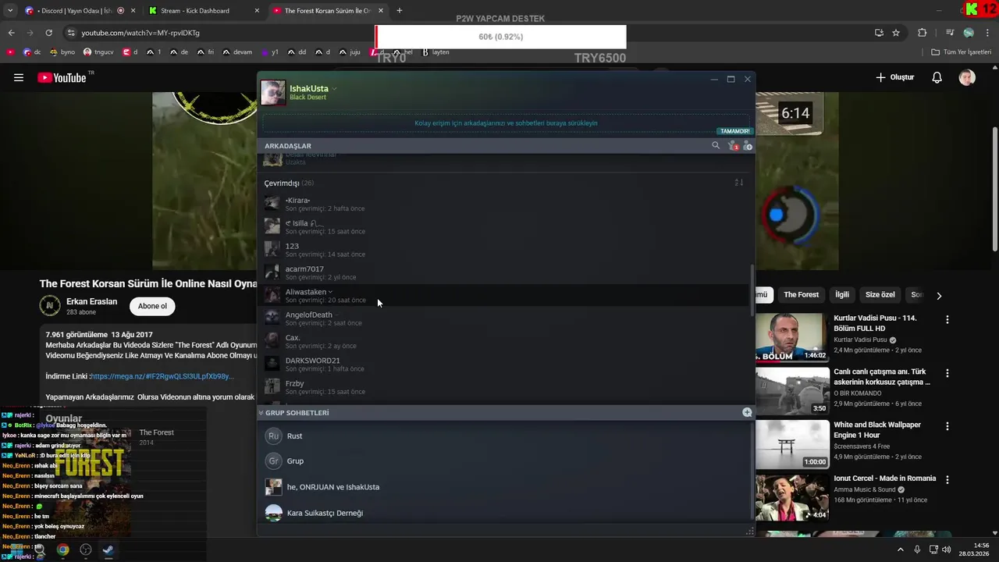Open Kurtlar Vadisi Pusu video thumbnail
Screen dimensions: 999x562
[792, 337]
